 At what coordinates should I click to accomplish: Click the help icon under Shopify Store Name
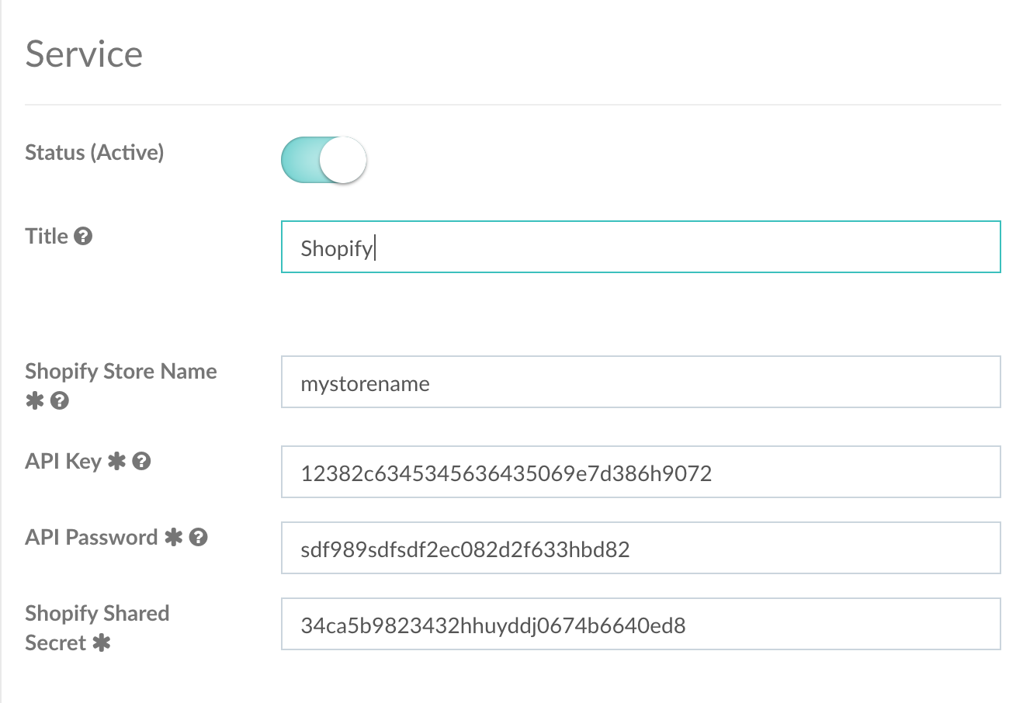[60, 400]
